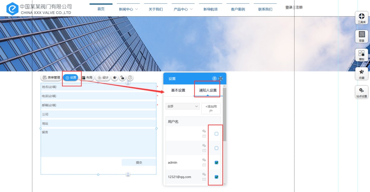Click the 用户名 column header
370x192 pixels.
pos(173,122)
